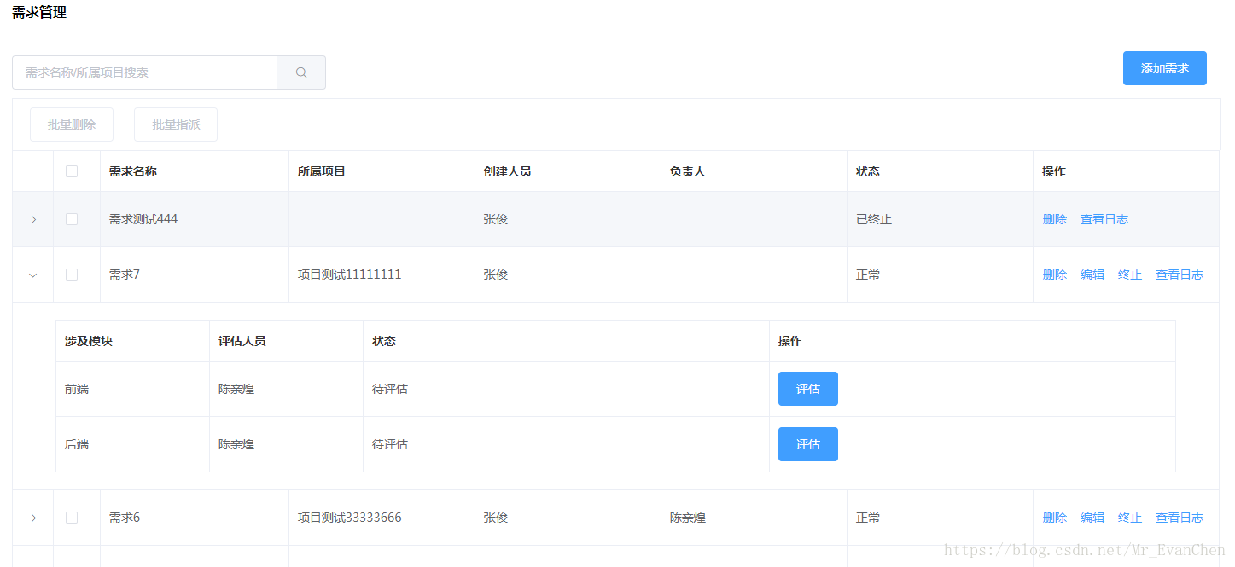This screenshot has width=1235, height=567.
Task: Click 陈亲煌 in the 需求6 负责人 cell
Action: click(x=688, y=518)
